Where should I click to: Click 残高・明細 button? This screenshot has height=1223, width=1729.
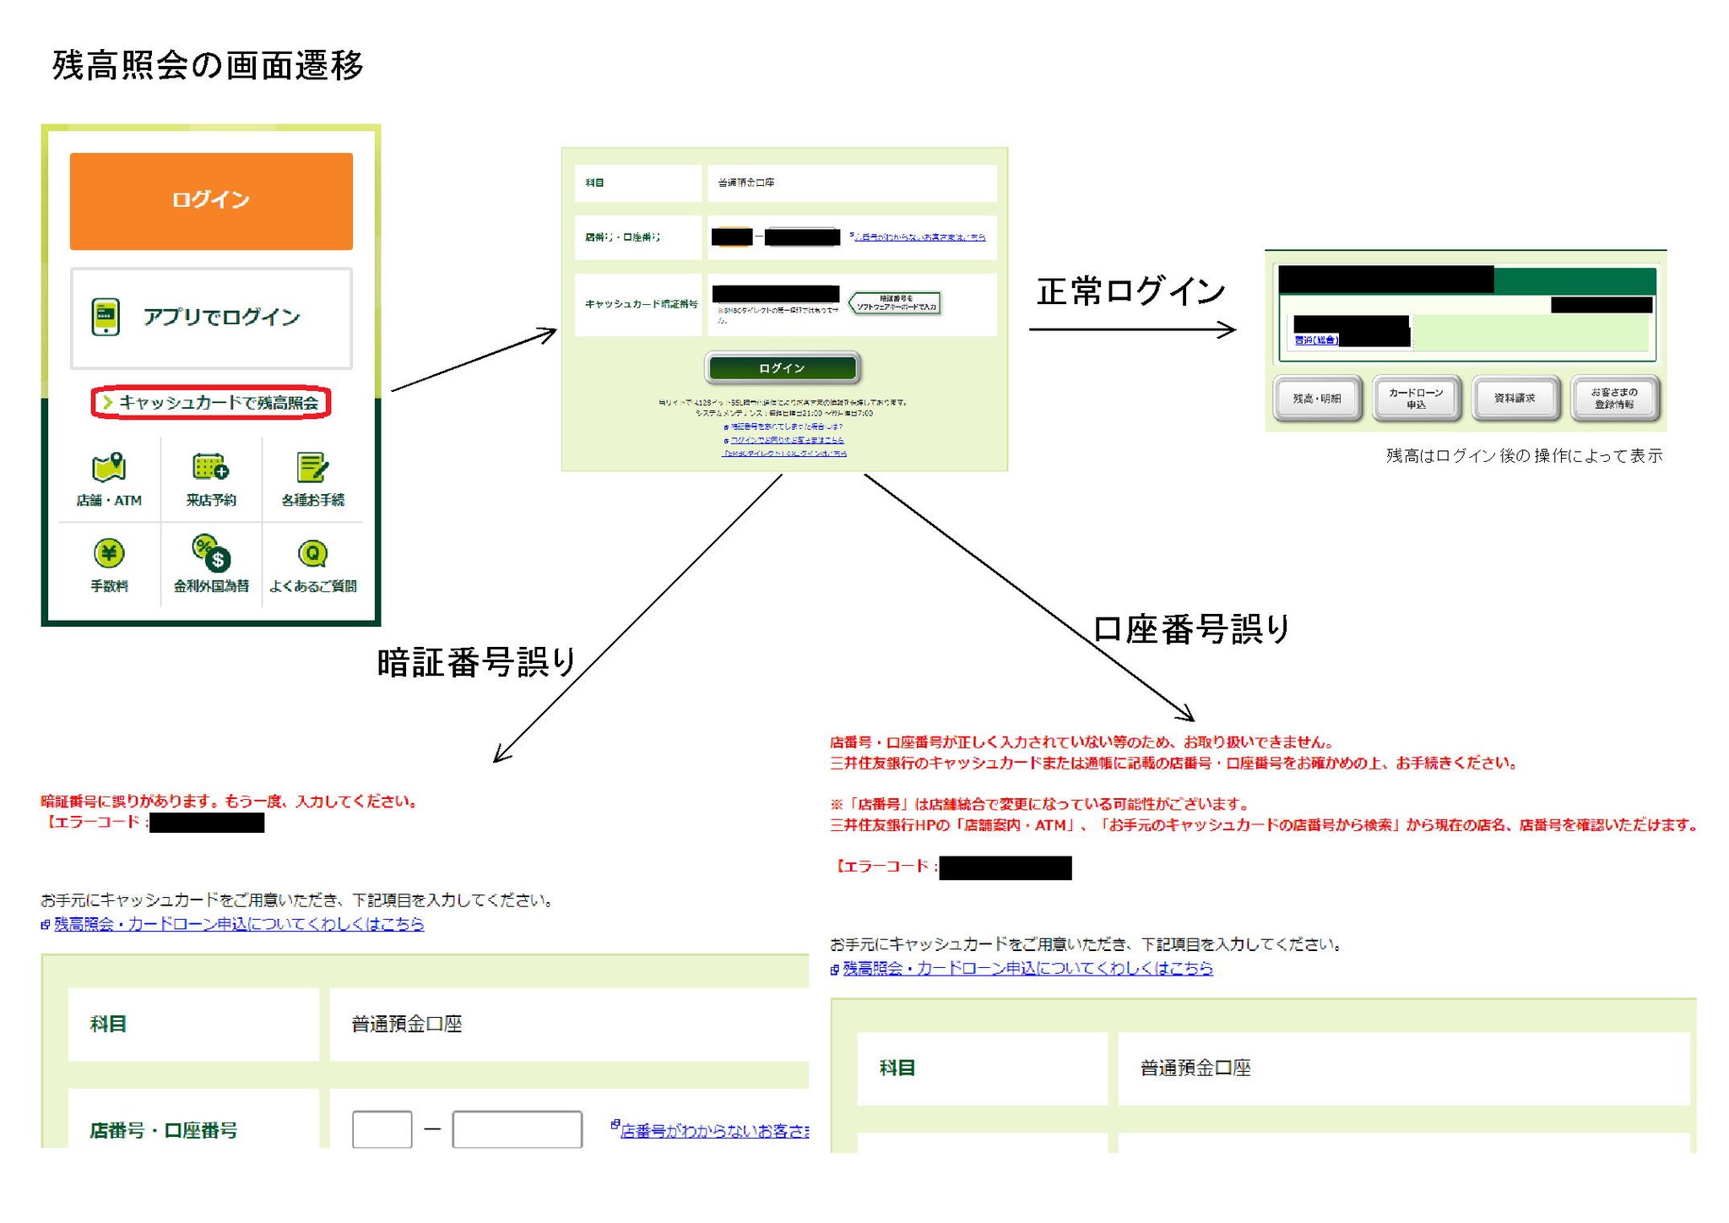tap(1317, 399)
